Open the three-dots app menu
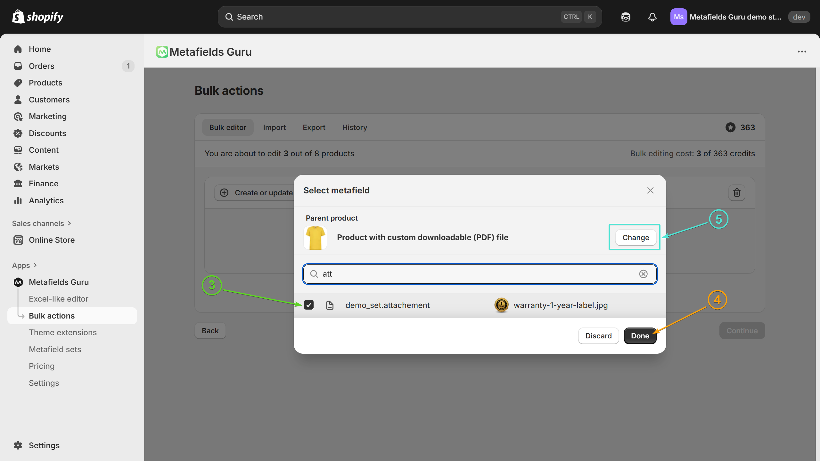 802,52
